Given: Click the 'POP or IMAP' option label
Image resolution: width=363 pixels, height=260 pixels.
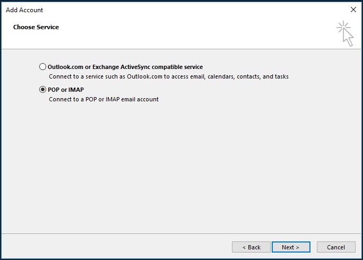Looking at the screenshot, I should [x=66, y=90].
